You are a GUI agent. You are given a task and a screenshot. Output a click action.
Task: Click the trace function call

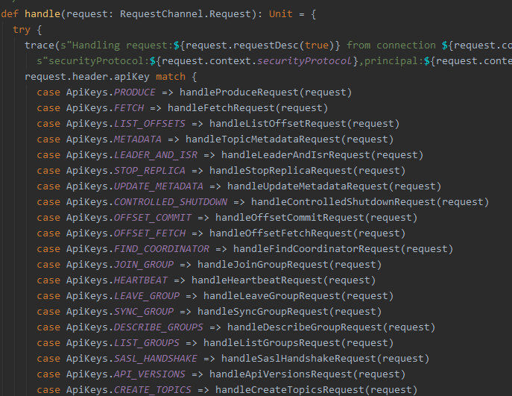(x=39, y=45)
